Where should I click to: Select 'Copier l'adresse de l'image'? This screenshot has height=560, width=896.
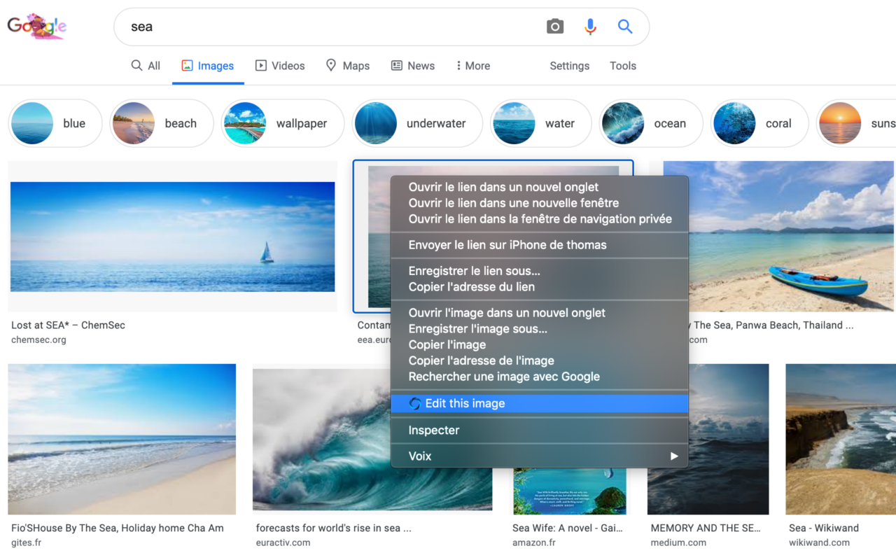[540, 360]
